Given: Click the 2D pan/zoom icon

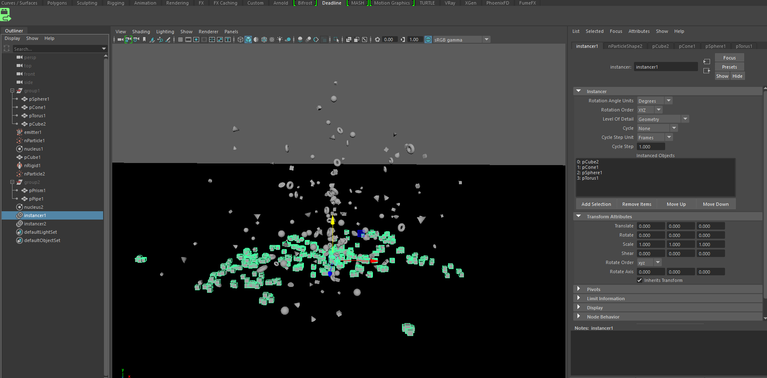Looking at the screenshot, I should (160, 40).
